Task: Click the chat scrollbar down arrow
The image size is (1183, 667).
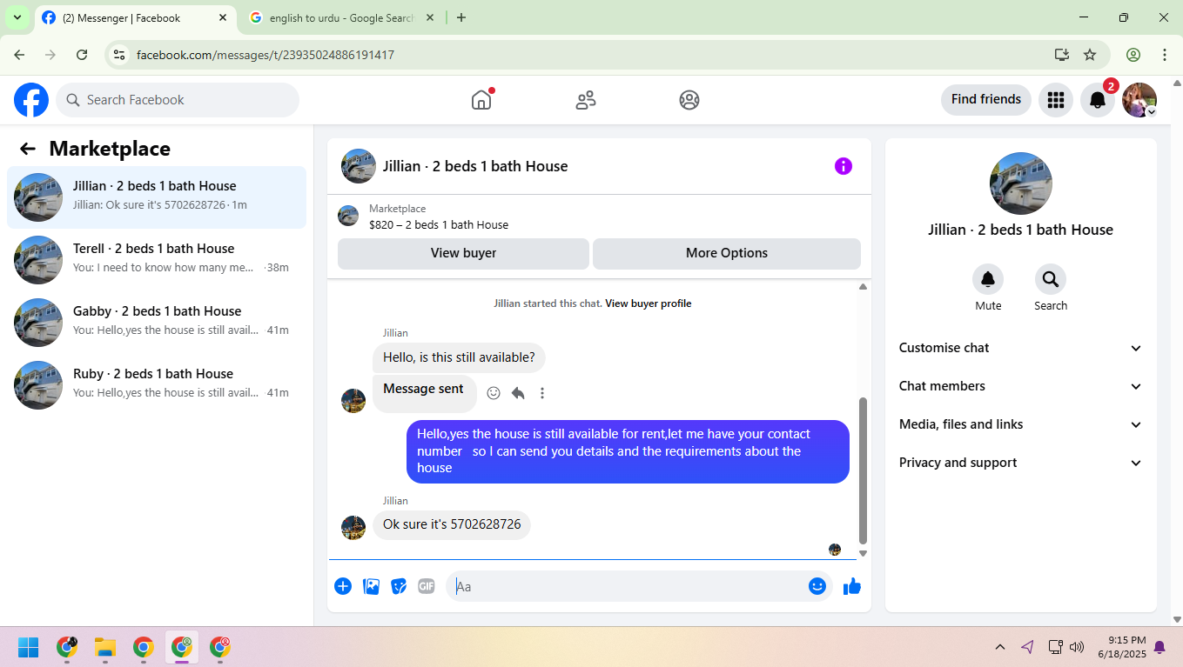Action: pos(863,553)
